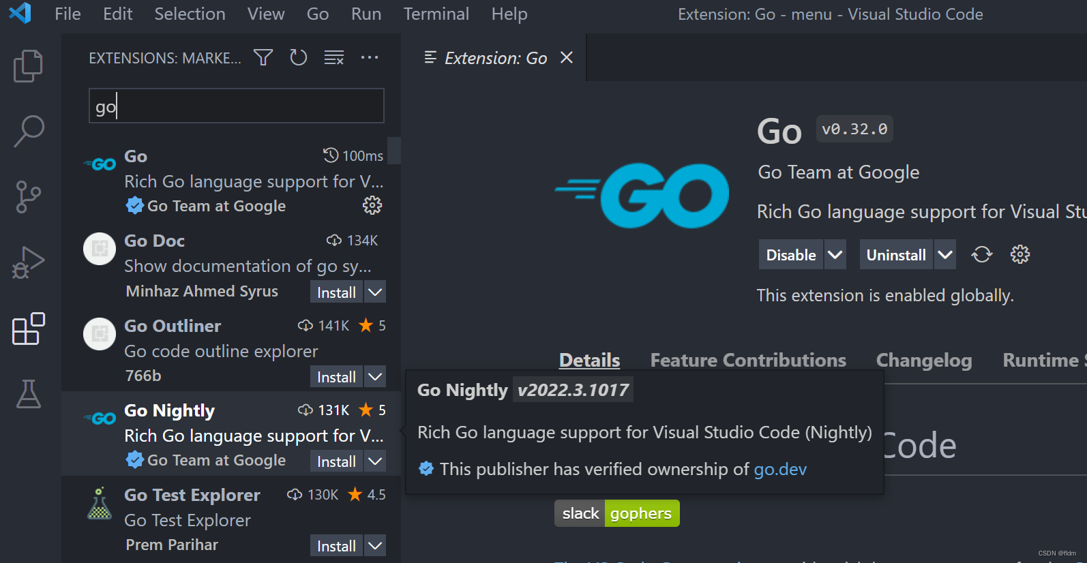The image size is (1087, 563).
Task: Open the Run menu
Action: [x=366, y=14]
